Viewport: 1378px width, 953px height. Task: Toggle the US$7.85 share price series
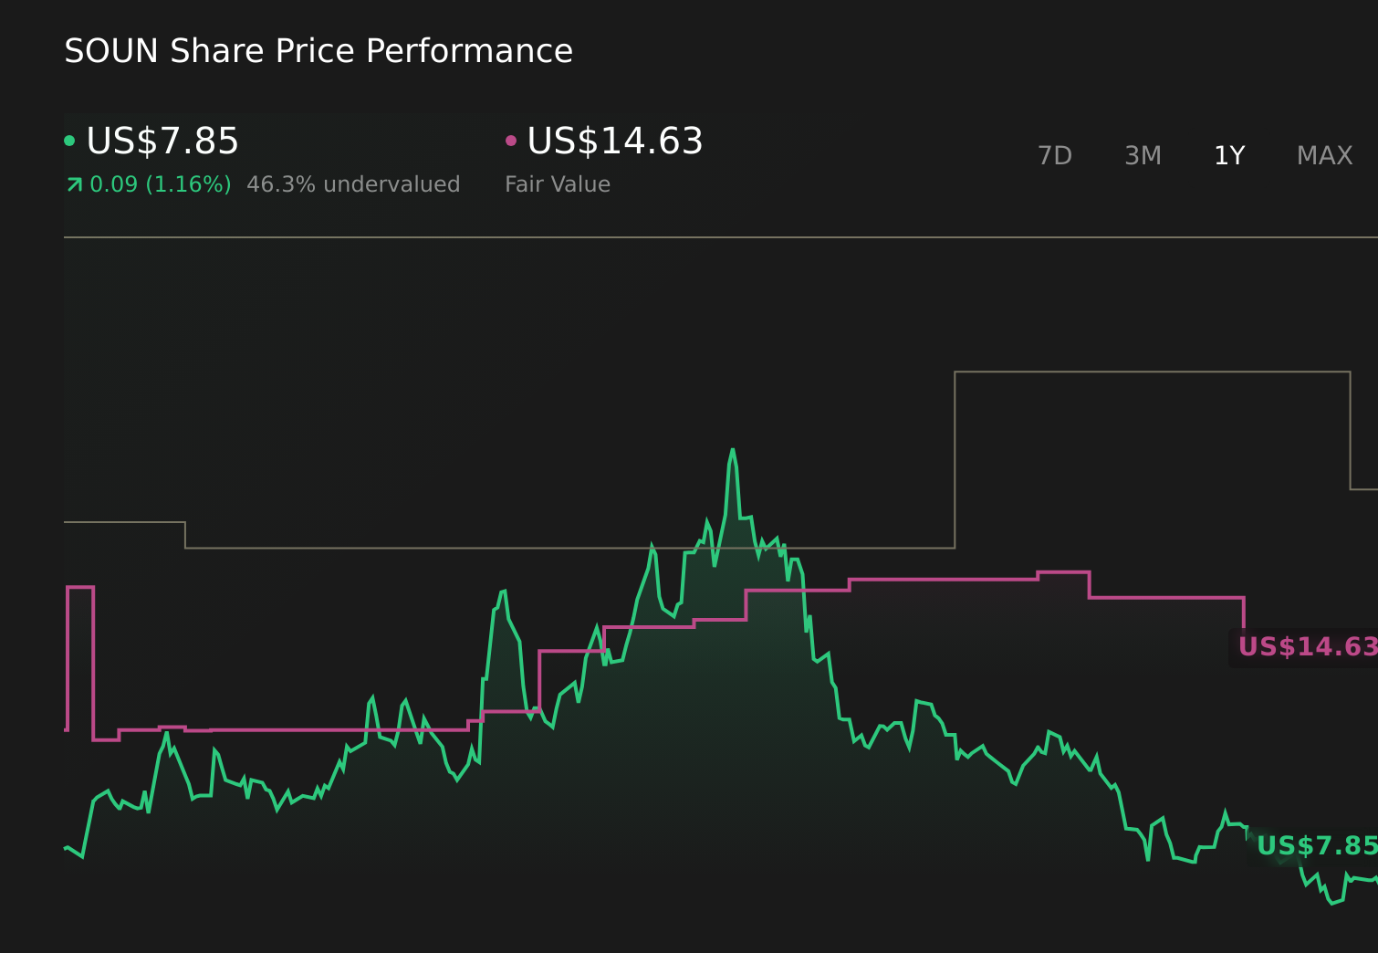coord(162,141)
